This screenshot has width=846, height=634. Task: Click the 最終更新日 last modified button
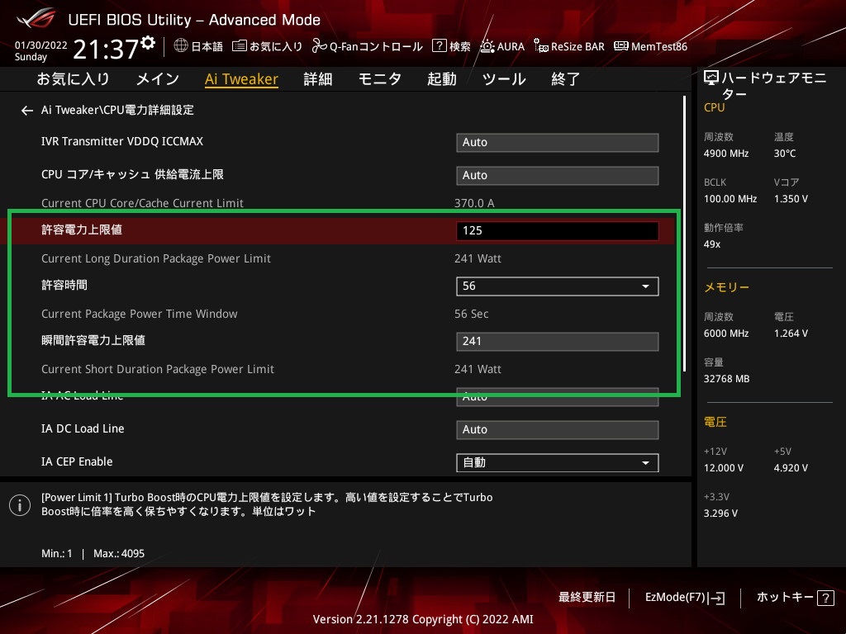[587, 597]
